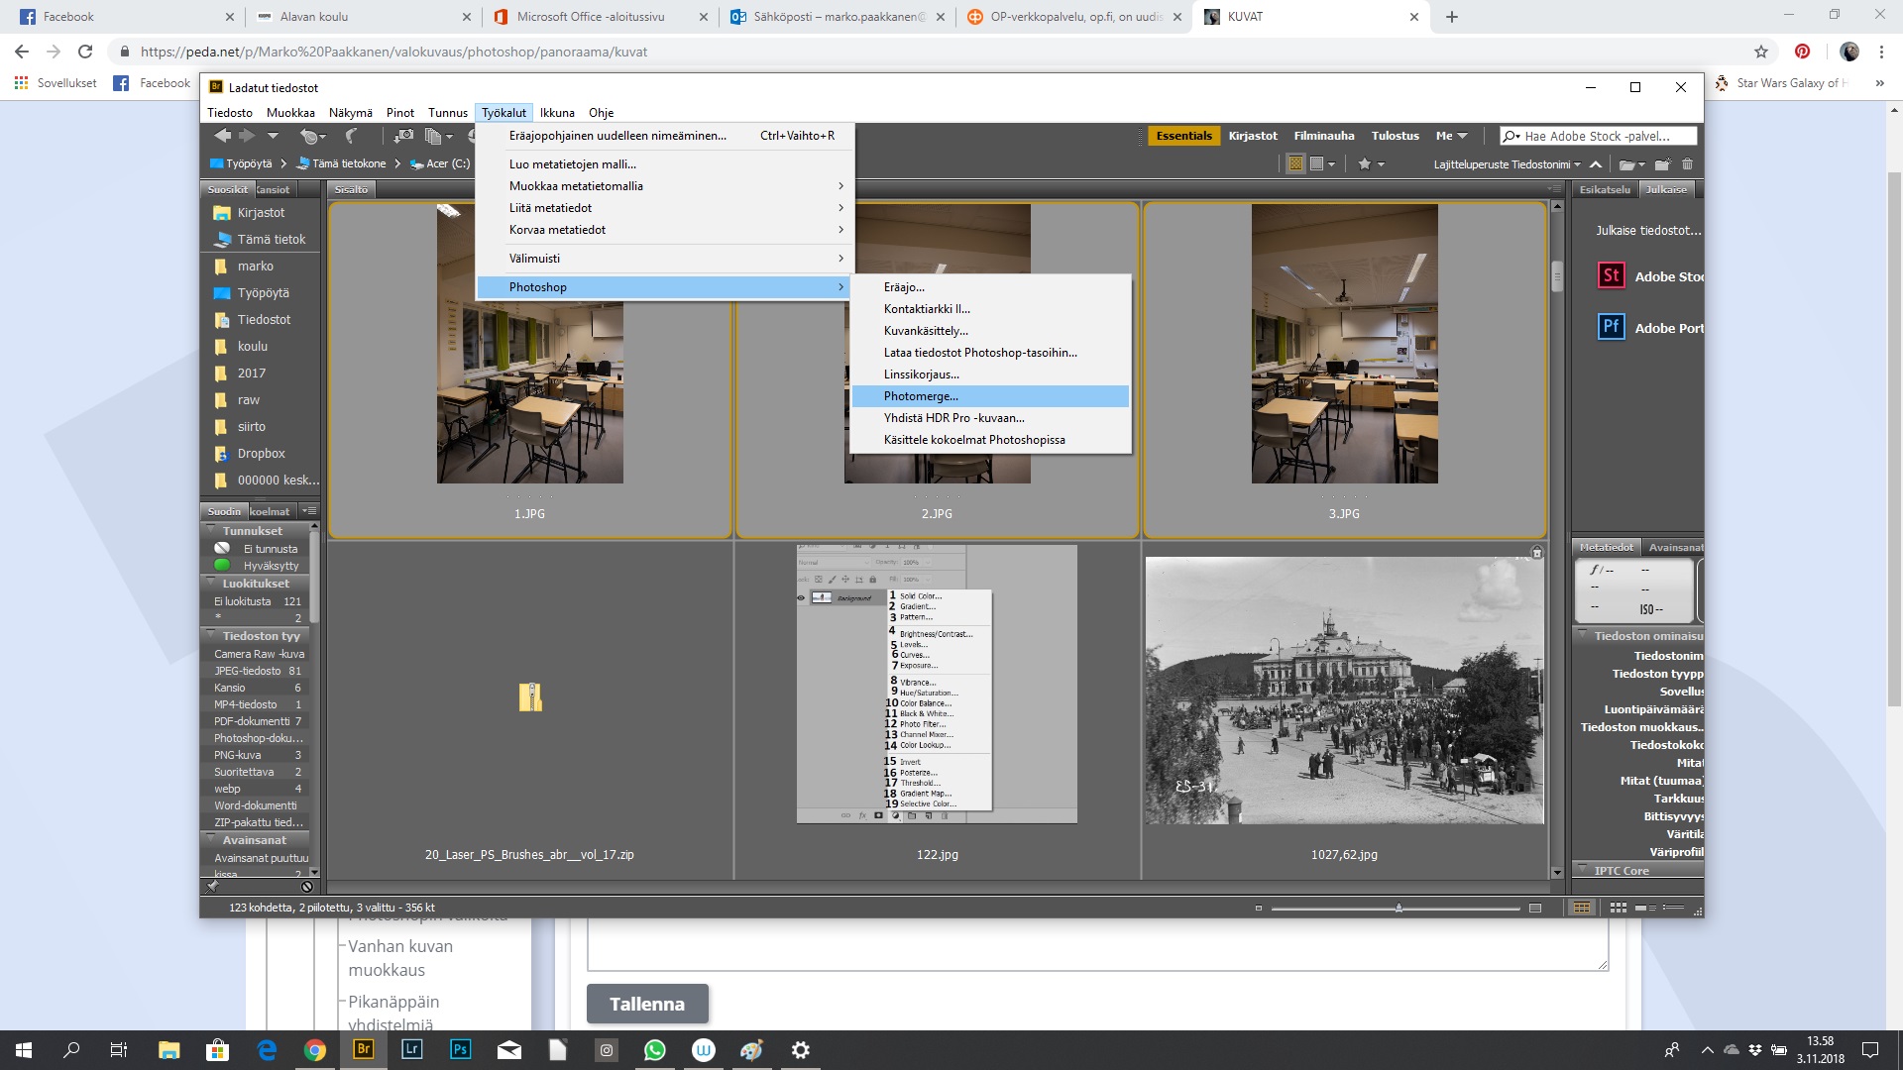Click the thumbnail size slider handle
This screenshot has height=1070, width=1903.
(1399, 909)
